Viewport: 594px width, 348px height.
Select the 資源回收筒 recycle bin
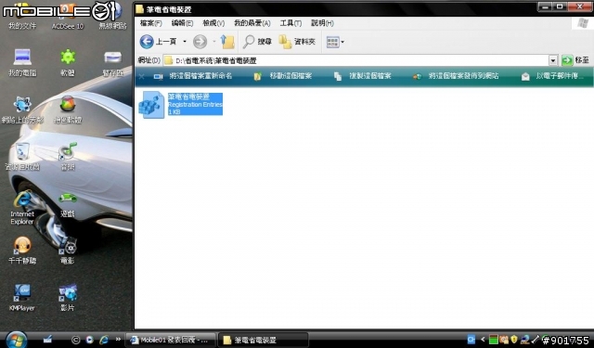(x=22, y=157)
